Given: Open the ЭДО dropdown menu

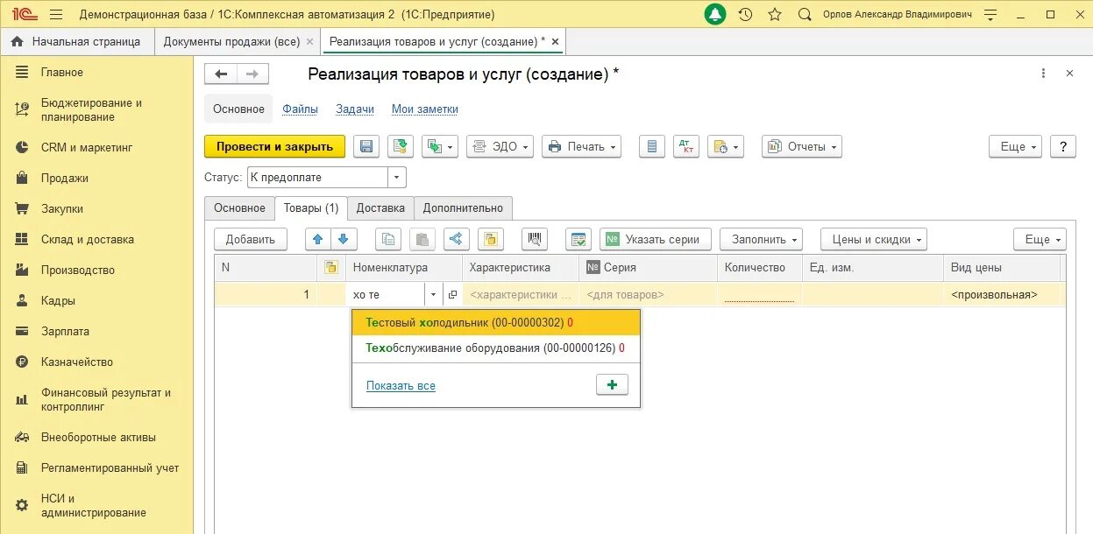Looking at the screenshot, I should pos(500,147).
